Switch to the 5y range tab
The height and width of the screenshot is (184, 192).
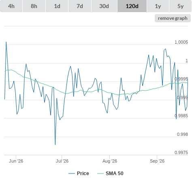(x=180, y=6)
